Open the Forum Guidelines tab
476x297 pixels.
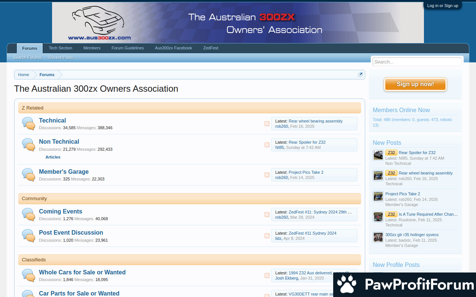(x=128, y=48)
